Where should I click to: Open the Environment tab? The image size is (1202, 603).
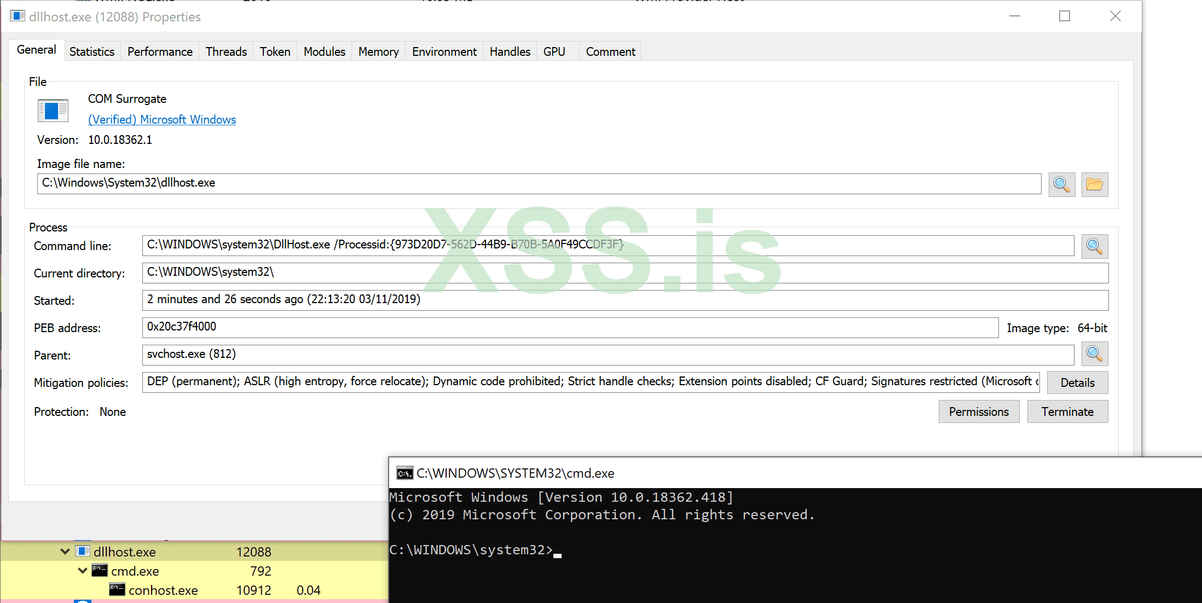(444, 51)
